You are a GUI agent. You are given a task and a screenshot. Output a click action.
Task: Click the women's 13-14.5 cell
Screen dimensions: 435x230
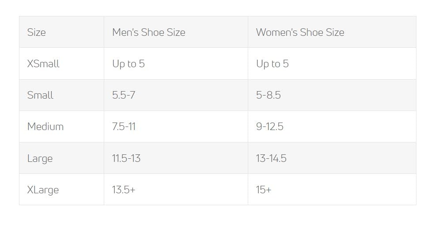tap(271, 158)
